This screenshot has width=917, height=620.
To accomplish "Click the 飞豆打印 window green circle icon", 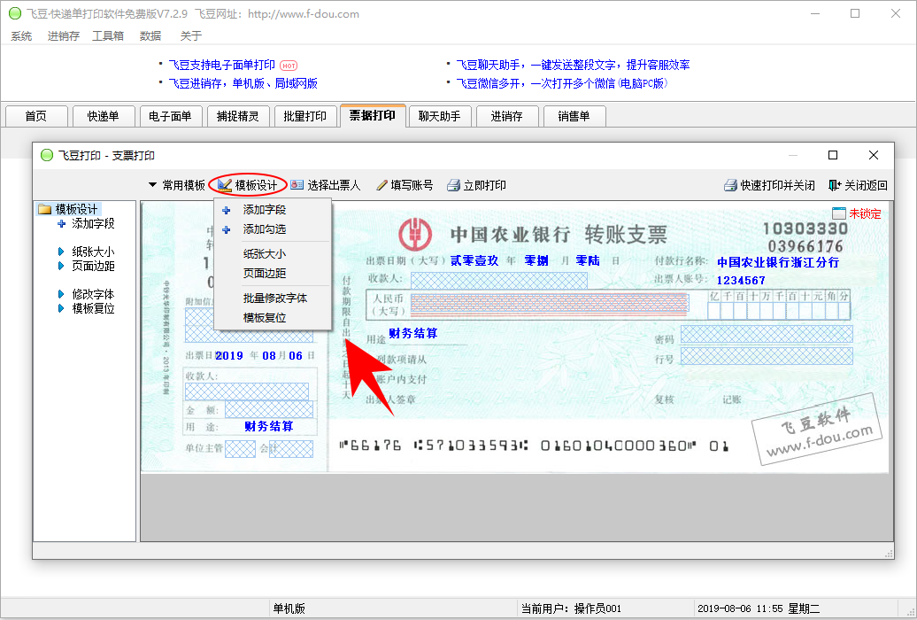I will [x=47, y=155].
